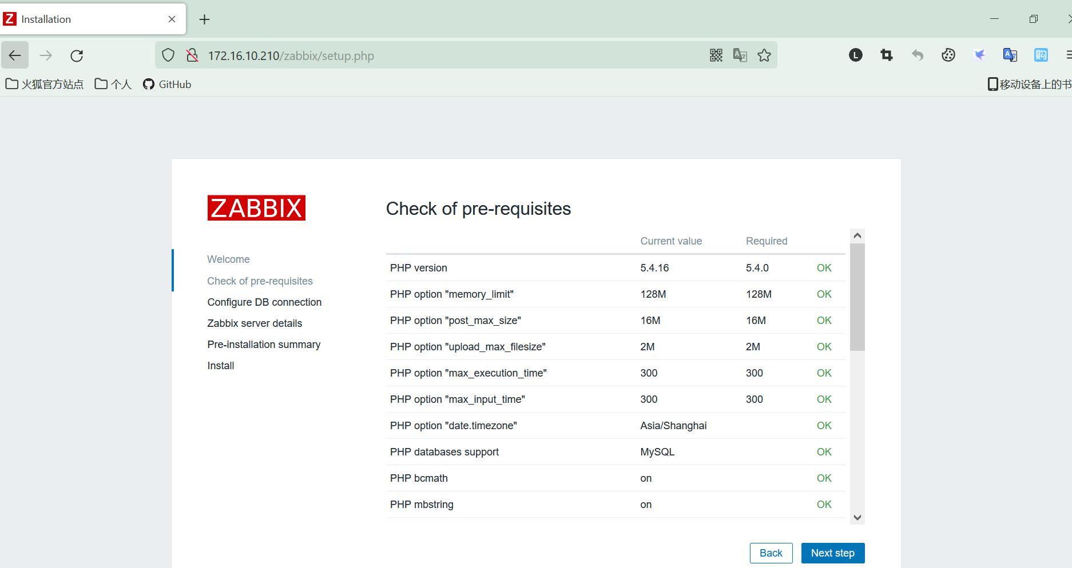Click OK status in PHP version row
The image size is (1072, 568).
coord(824,268)
